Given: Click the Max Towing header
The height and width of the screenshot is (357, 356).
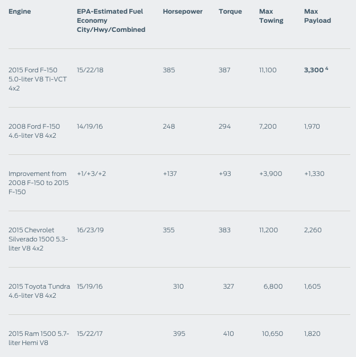Looking at the screenshot, I should pos(271,16).
